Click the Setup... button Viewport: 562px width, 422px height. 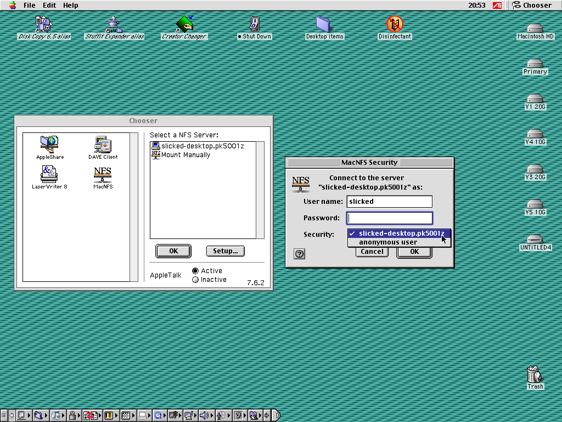coord(226,251)
